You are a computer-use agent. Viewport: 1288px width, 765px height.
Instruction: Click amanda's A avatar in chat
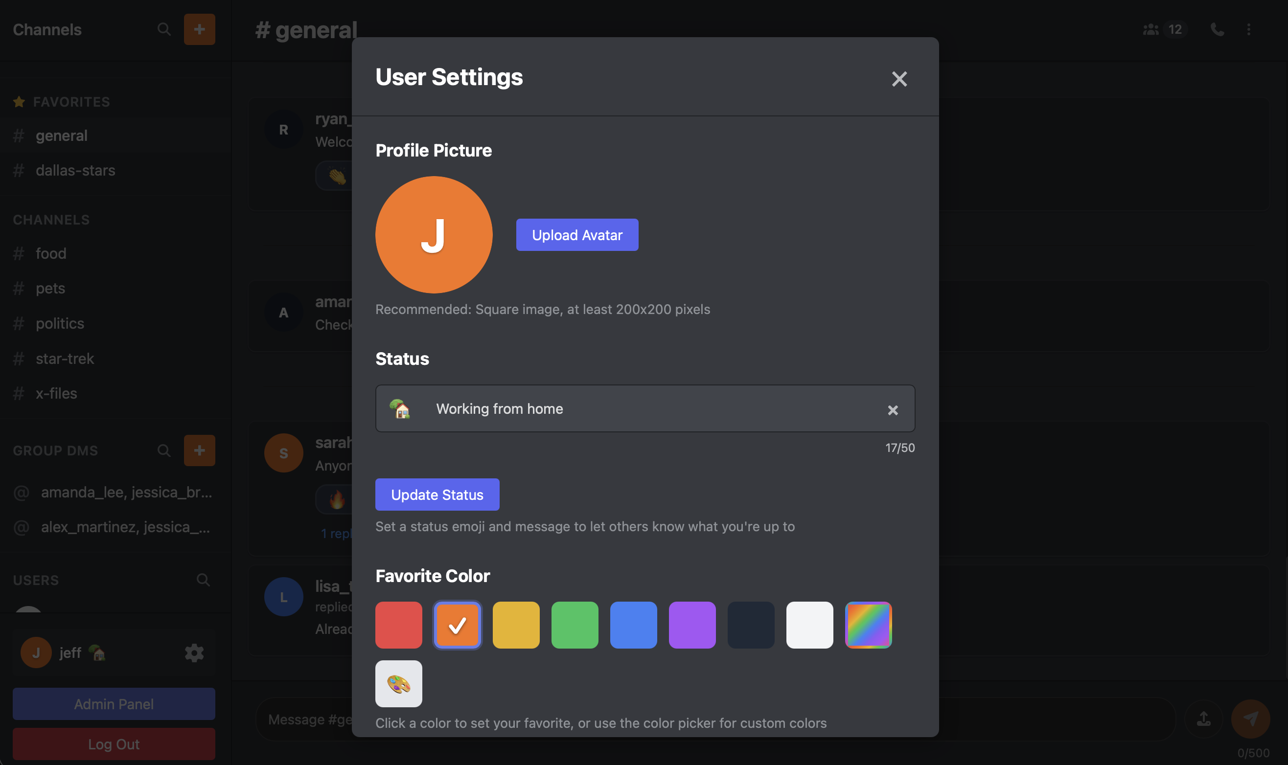[284, 313]
